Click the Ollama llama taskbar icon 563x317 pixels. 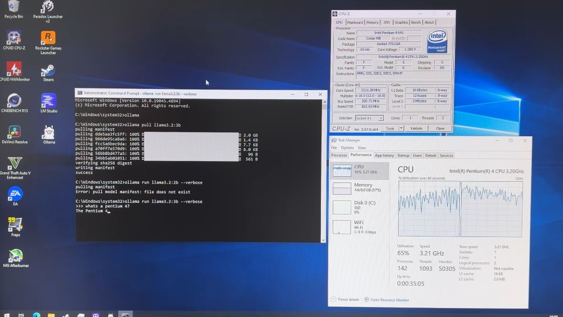(x=110, y=315)
